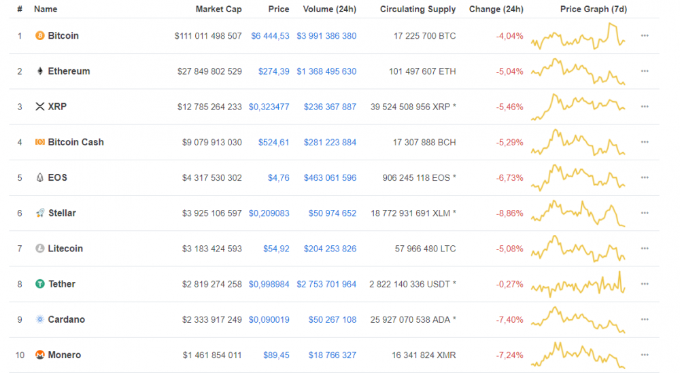
Task: Click the XRP logo icon
Action: pos(39,107)
